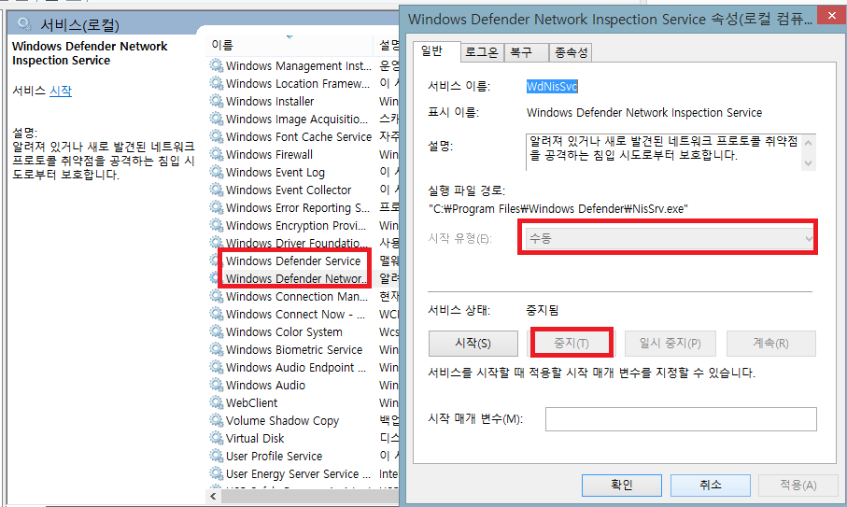This screenshot has height=507, width=847.
Task: Open the 시작 유형 dropdown showing 수동
Action: (x=670, y=238)
